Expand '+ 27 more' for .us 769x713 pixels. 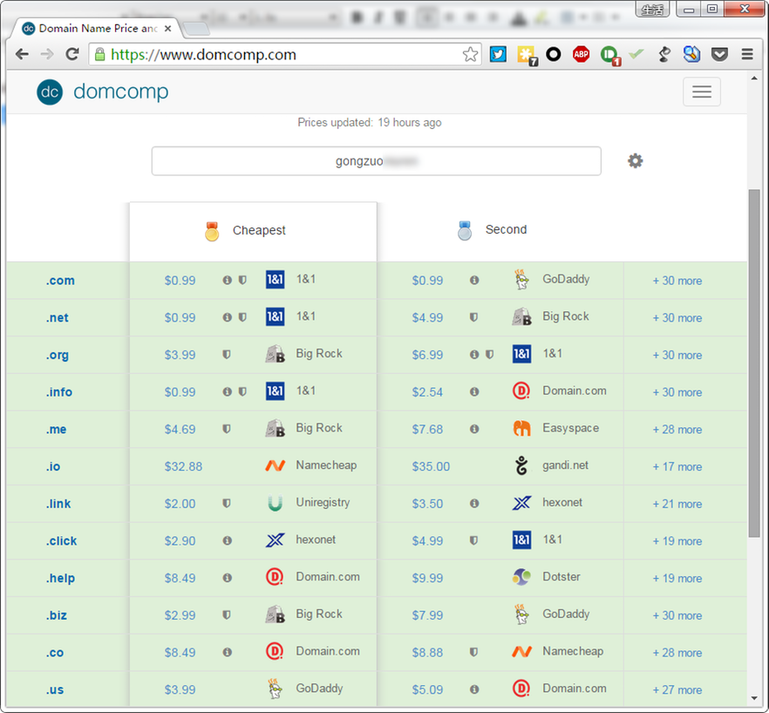[x=677, y=690]
